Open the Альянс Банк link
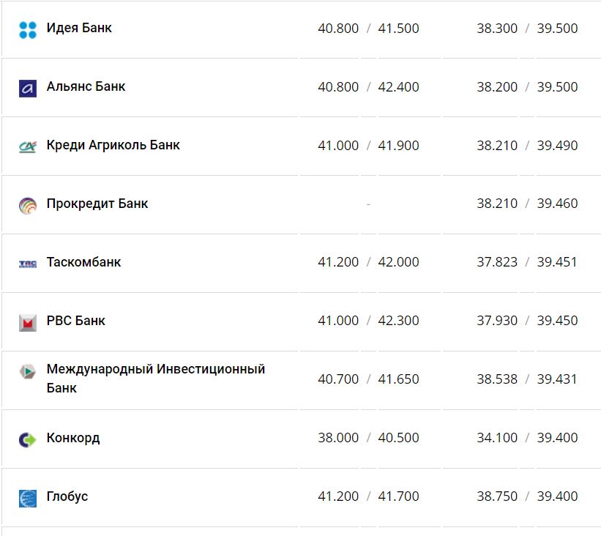Image resolution: width=601 pixels, height=536 pixels. point(86,86)
